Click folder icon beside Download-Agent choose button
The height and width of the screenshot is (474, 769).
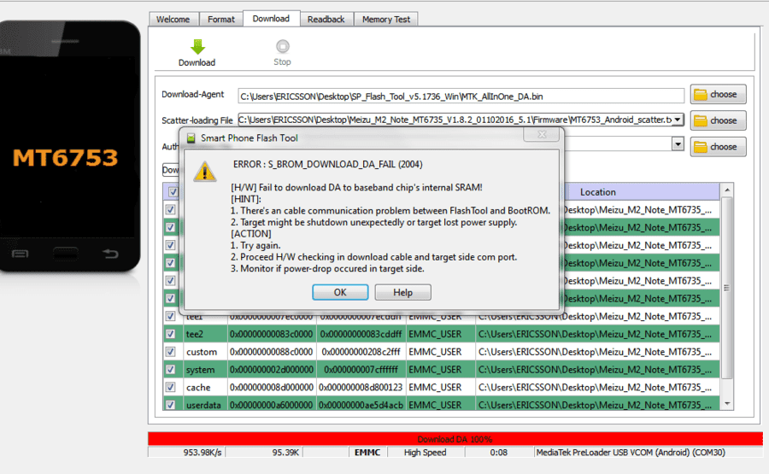[701, 95]
